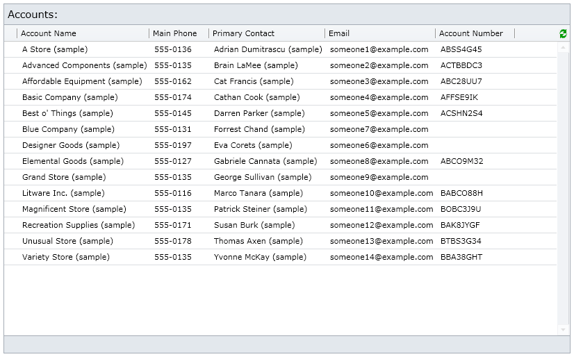
Task: Click the Account Number column header
Action: point(470,33)
